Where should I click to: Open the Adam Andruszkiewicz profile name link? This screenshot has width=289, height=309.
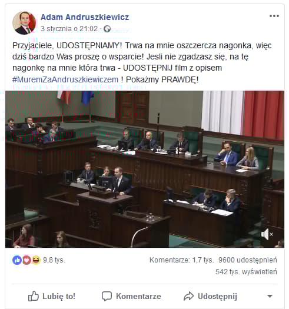point(85,17)
